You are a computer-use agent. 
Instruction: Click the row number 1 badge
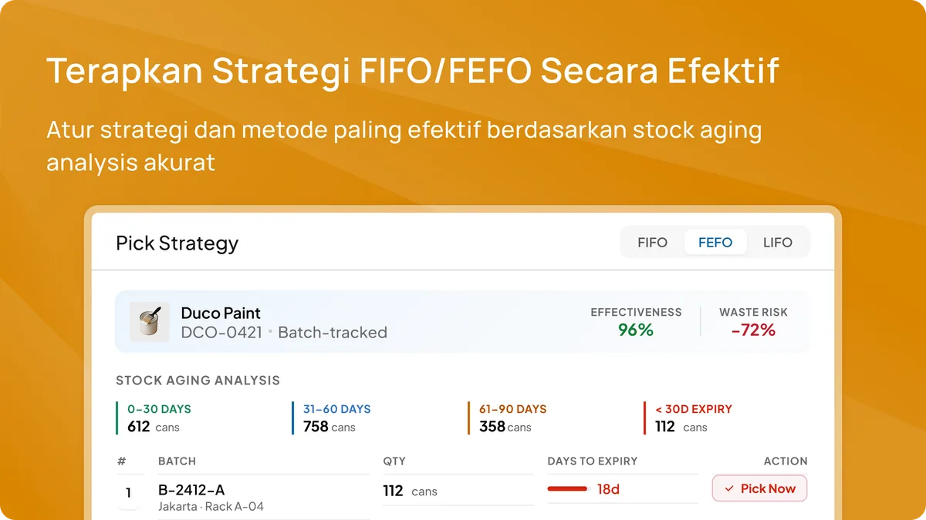[128, 493]
